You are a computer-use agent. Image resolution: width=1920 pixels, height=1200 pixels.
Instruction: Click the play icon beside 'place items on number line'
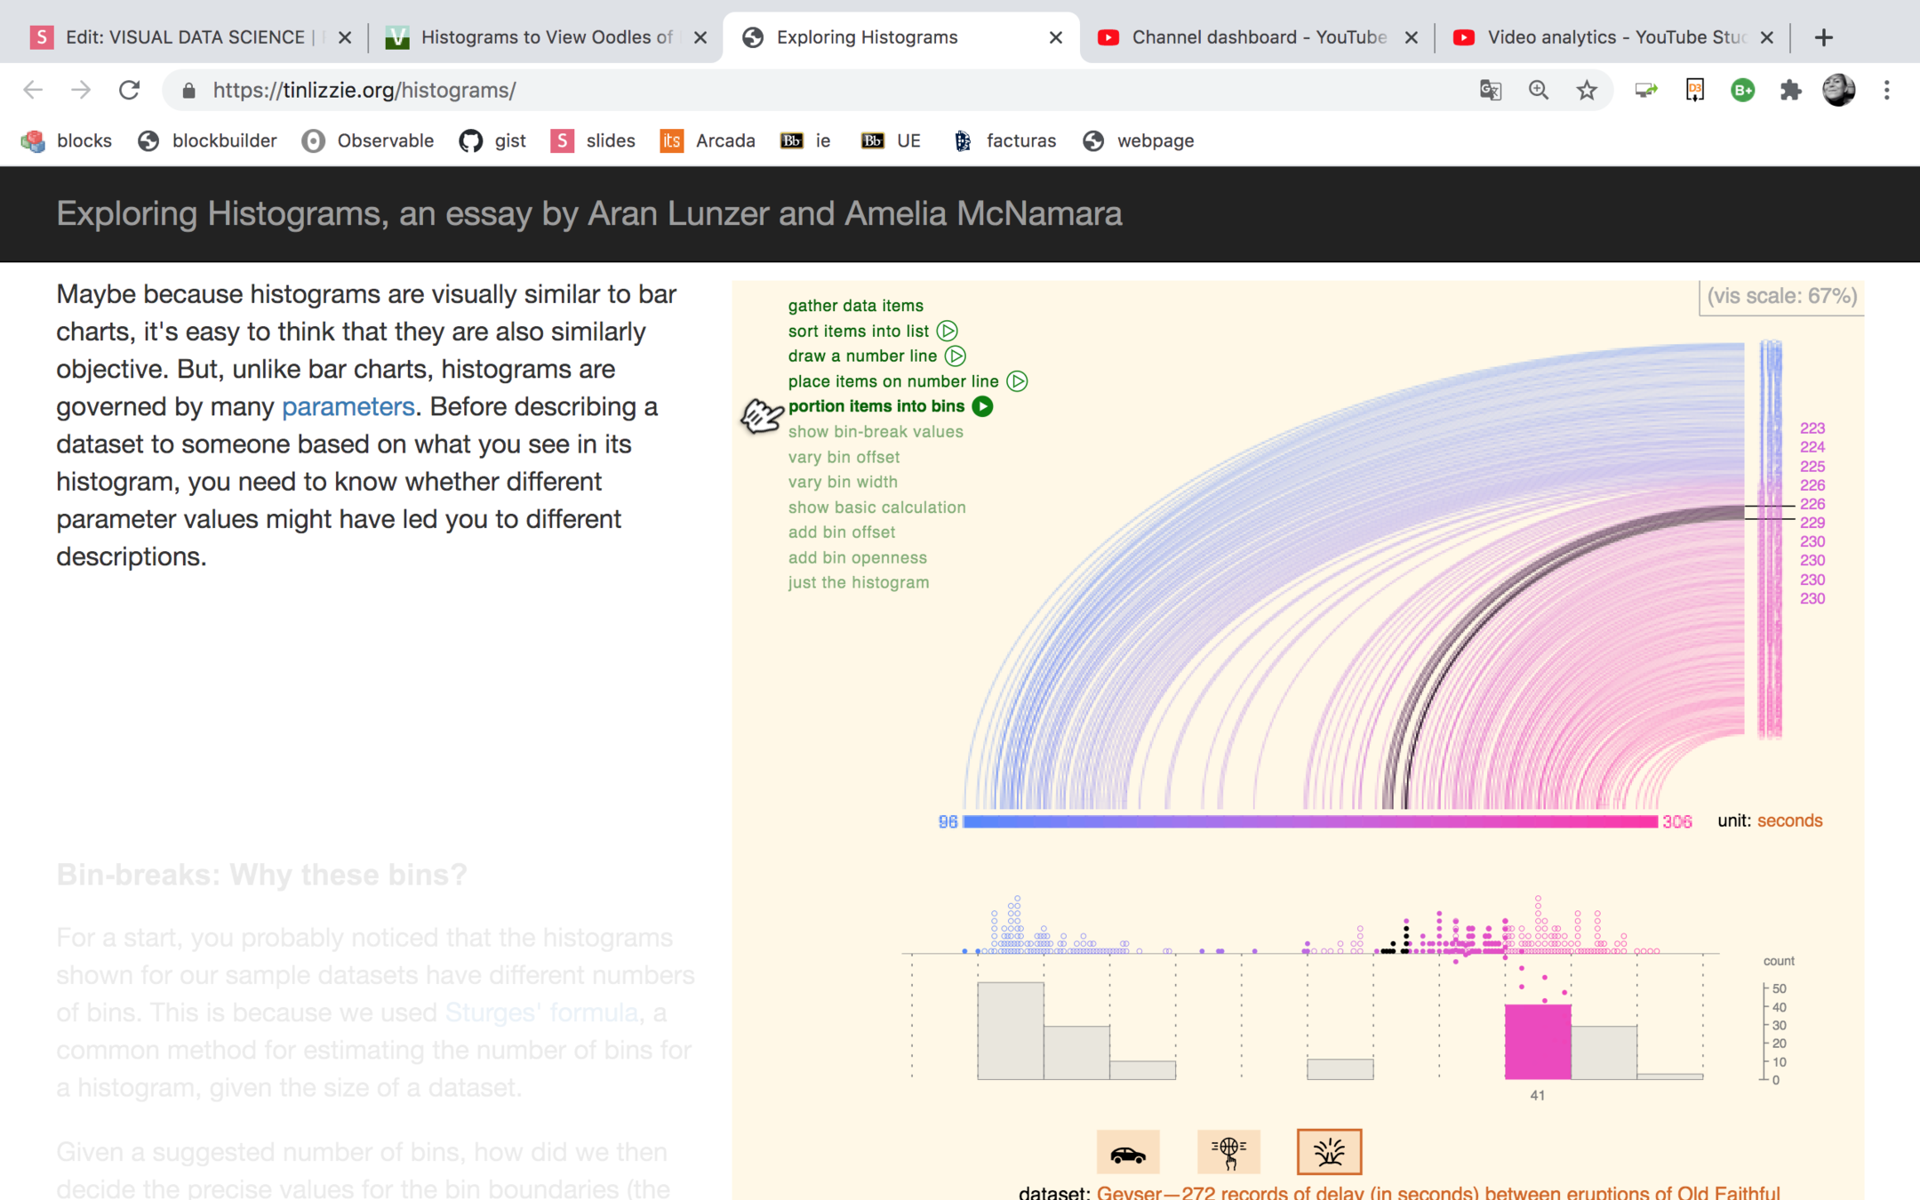[x=1017, y=381]
